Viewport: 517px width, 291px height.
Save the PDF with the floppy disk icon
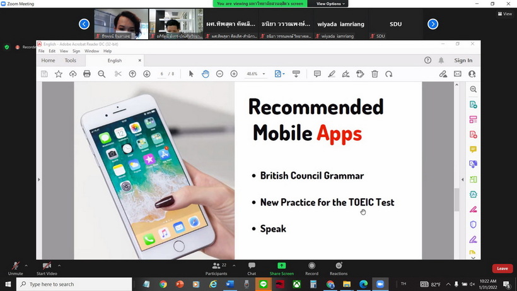click(x=44, y=74)
